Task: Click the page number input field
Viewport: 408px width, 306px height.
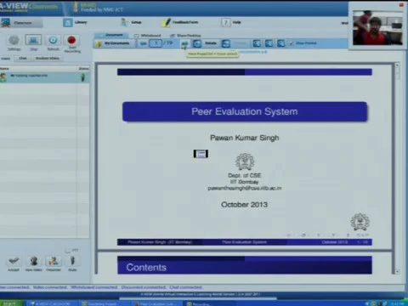Action: click(156, 43)
